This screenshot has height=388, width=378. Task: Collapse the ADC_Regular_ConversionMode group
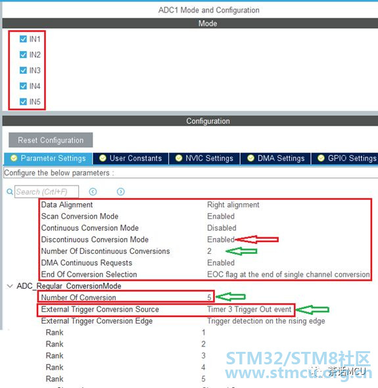[10, 286]
